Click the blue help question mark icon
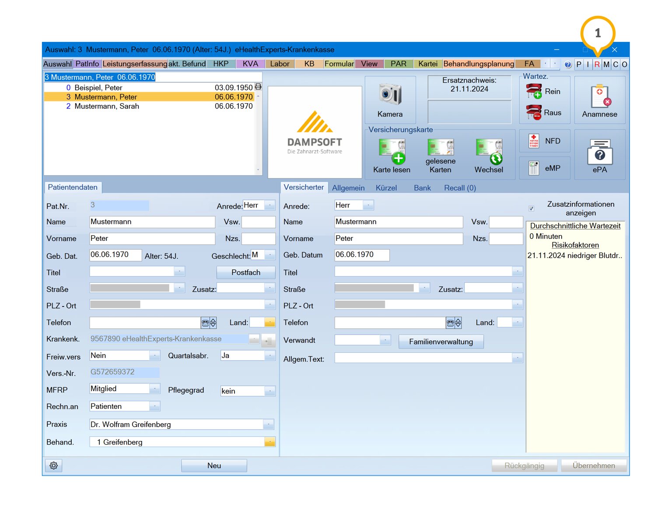 [568, 65]
